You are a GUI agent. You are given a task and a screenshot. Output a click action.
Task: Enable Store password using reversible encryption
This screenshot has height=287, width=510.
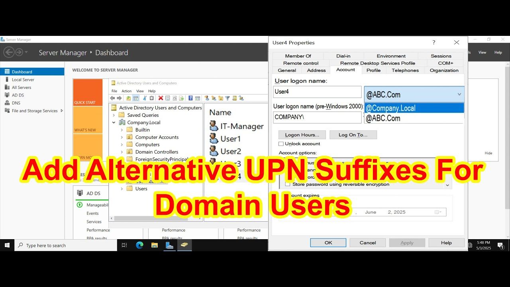pos(288,184)
